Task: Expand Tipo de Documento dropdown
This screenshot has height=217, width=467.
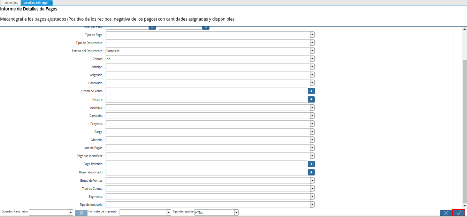Action: 312,43
